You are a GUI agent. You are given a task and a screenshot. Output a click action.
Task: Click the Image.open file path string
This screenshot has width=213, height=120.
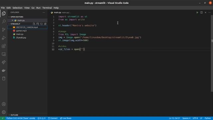coord(110,37)
